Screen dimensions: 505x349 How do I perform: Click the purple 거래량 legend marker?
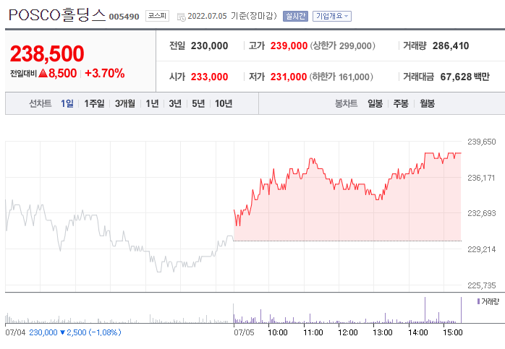click(x=478, y=301)
